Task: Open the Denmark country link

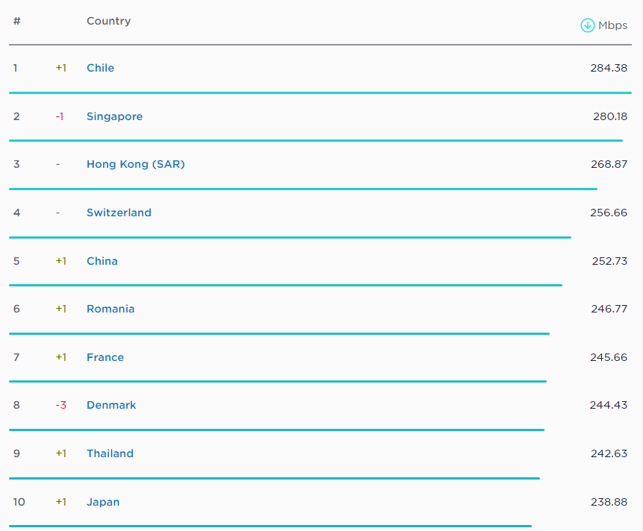Action: pos(111,405)
